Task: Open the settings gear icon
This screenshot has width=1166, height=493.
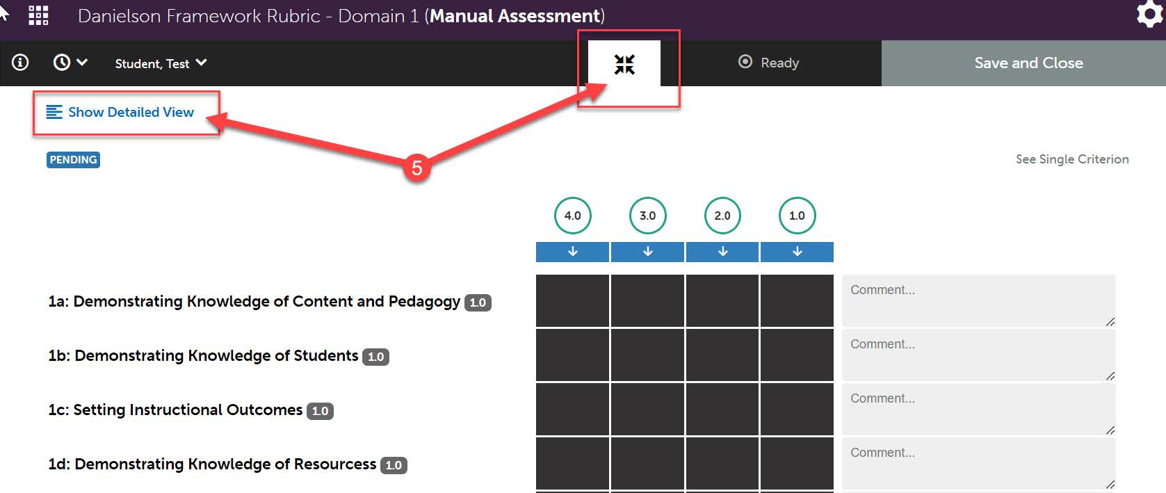Action: (1149, 15)
